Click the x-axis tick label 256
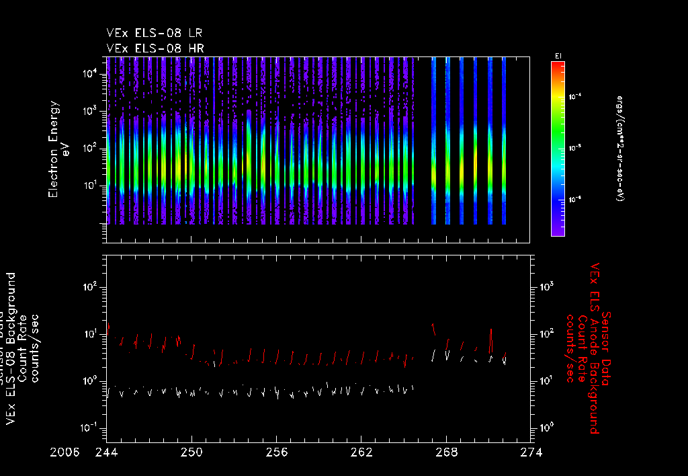Viewport: 688px width, 476px height. tap(276, 452)
